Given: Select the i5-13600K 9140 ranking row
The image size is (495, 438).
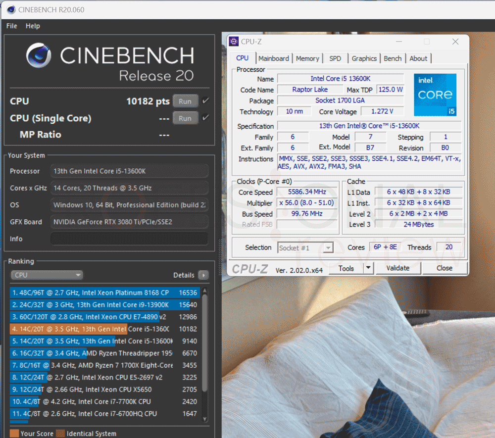Looking at the screenshot, I should pos(105,341).
